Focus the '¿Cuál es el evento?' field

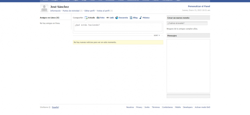pos(187,23)
